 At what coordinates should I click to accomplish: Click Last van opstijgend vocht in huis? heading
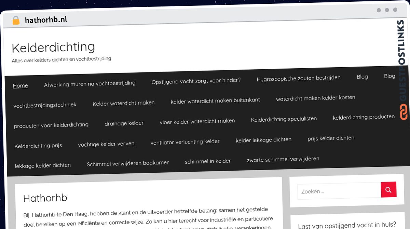(347, 225)
